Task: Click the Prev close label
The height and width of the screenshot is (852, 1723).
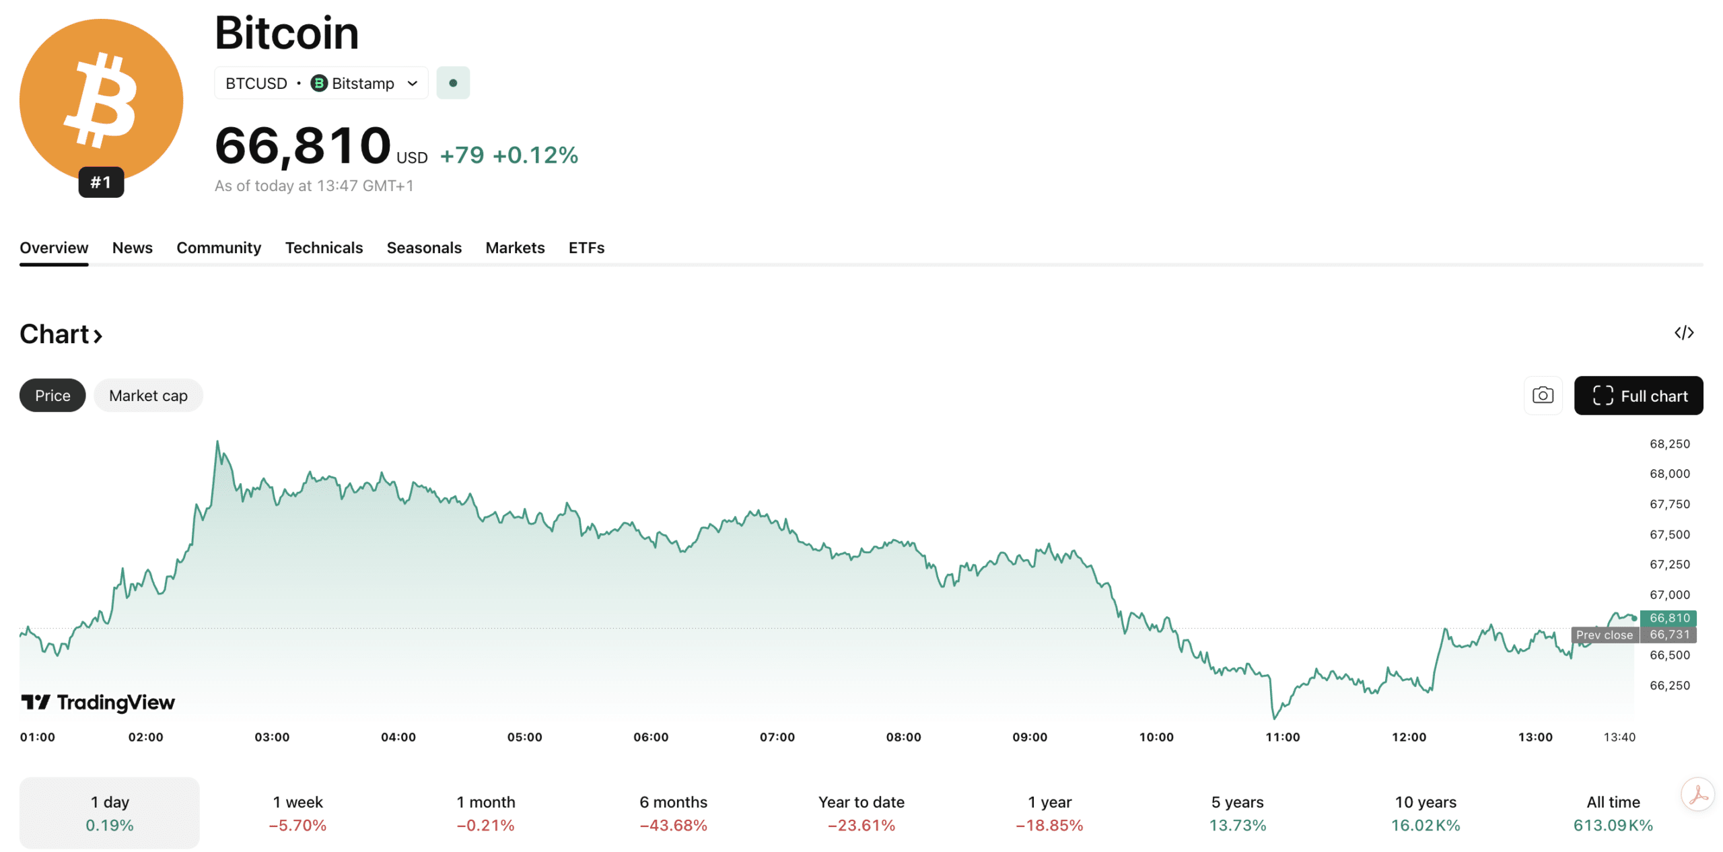Action: (x=1604, y=634)
